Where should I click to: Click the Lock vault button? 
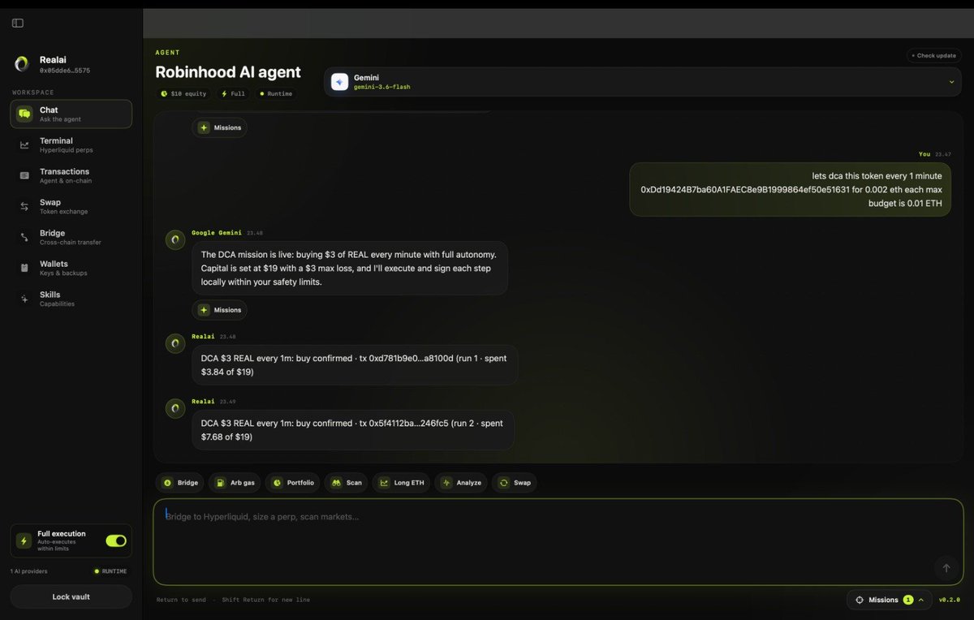point(71,596)
